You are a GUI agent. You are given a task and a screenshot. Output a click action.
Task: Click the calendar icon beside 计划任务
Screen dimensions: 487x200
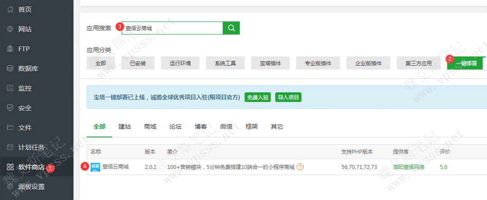pos(10,147)
